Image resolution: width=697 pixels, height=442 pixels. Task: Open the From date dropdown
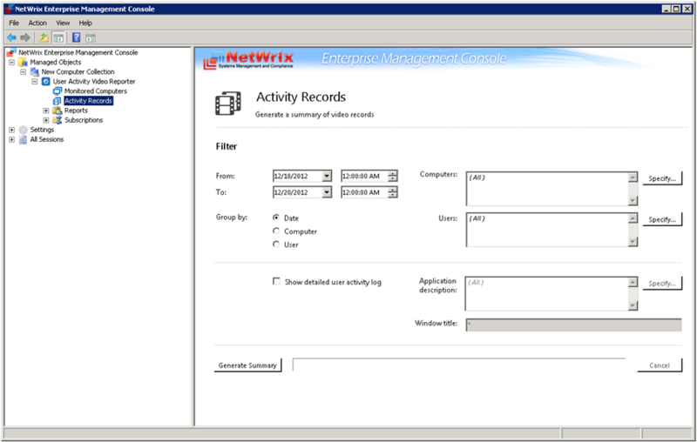[x=327, y=176]
